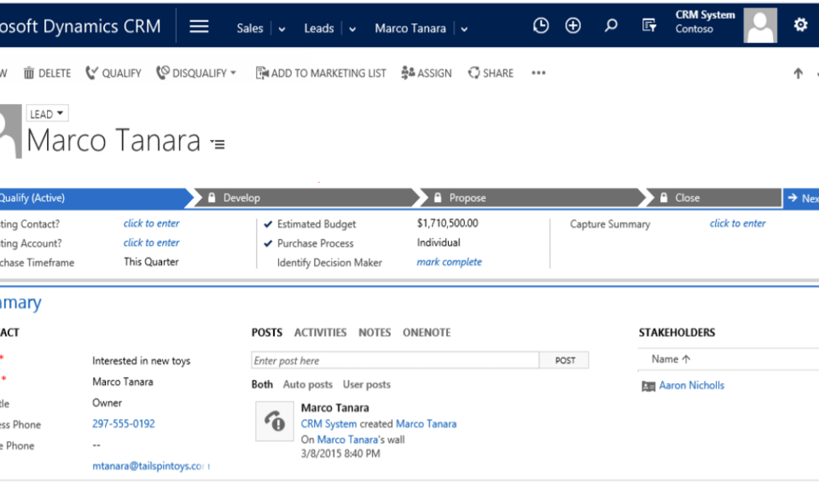
Task: Select the Propose process stage
Action: point(532,198)
